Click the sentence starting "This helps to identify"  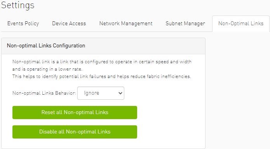click(102, 76)
